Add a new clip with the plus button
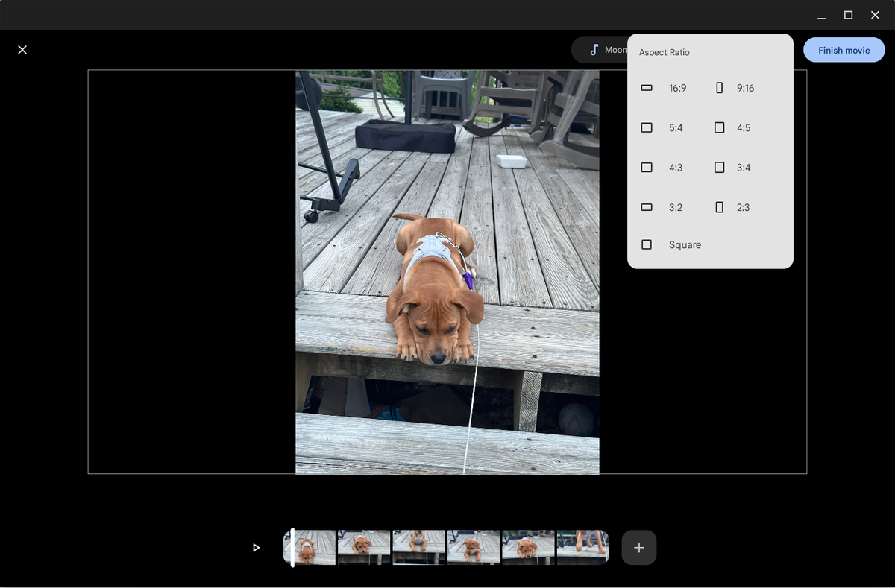 (x=639, y=547)
